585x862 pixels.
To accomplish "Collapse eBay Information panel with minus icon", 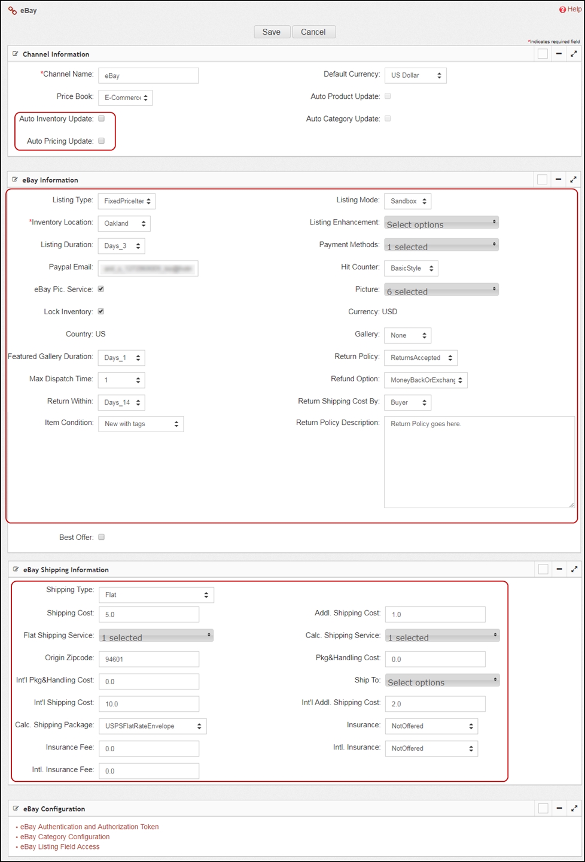I will (x=558, y=180).
